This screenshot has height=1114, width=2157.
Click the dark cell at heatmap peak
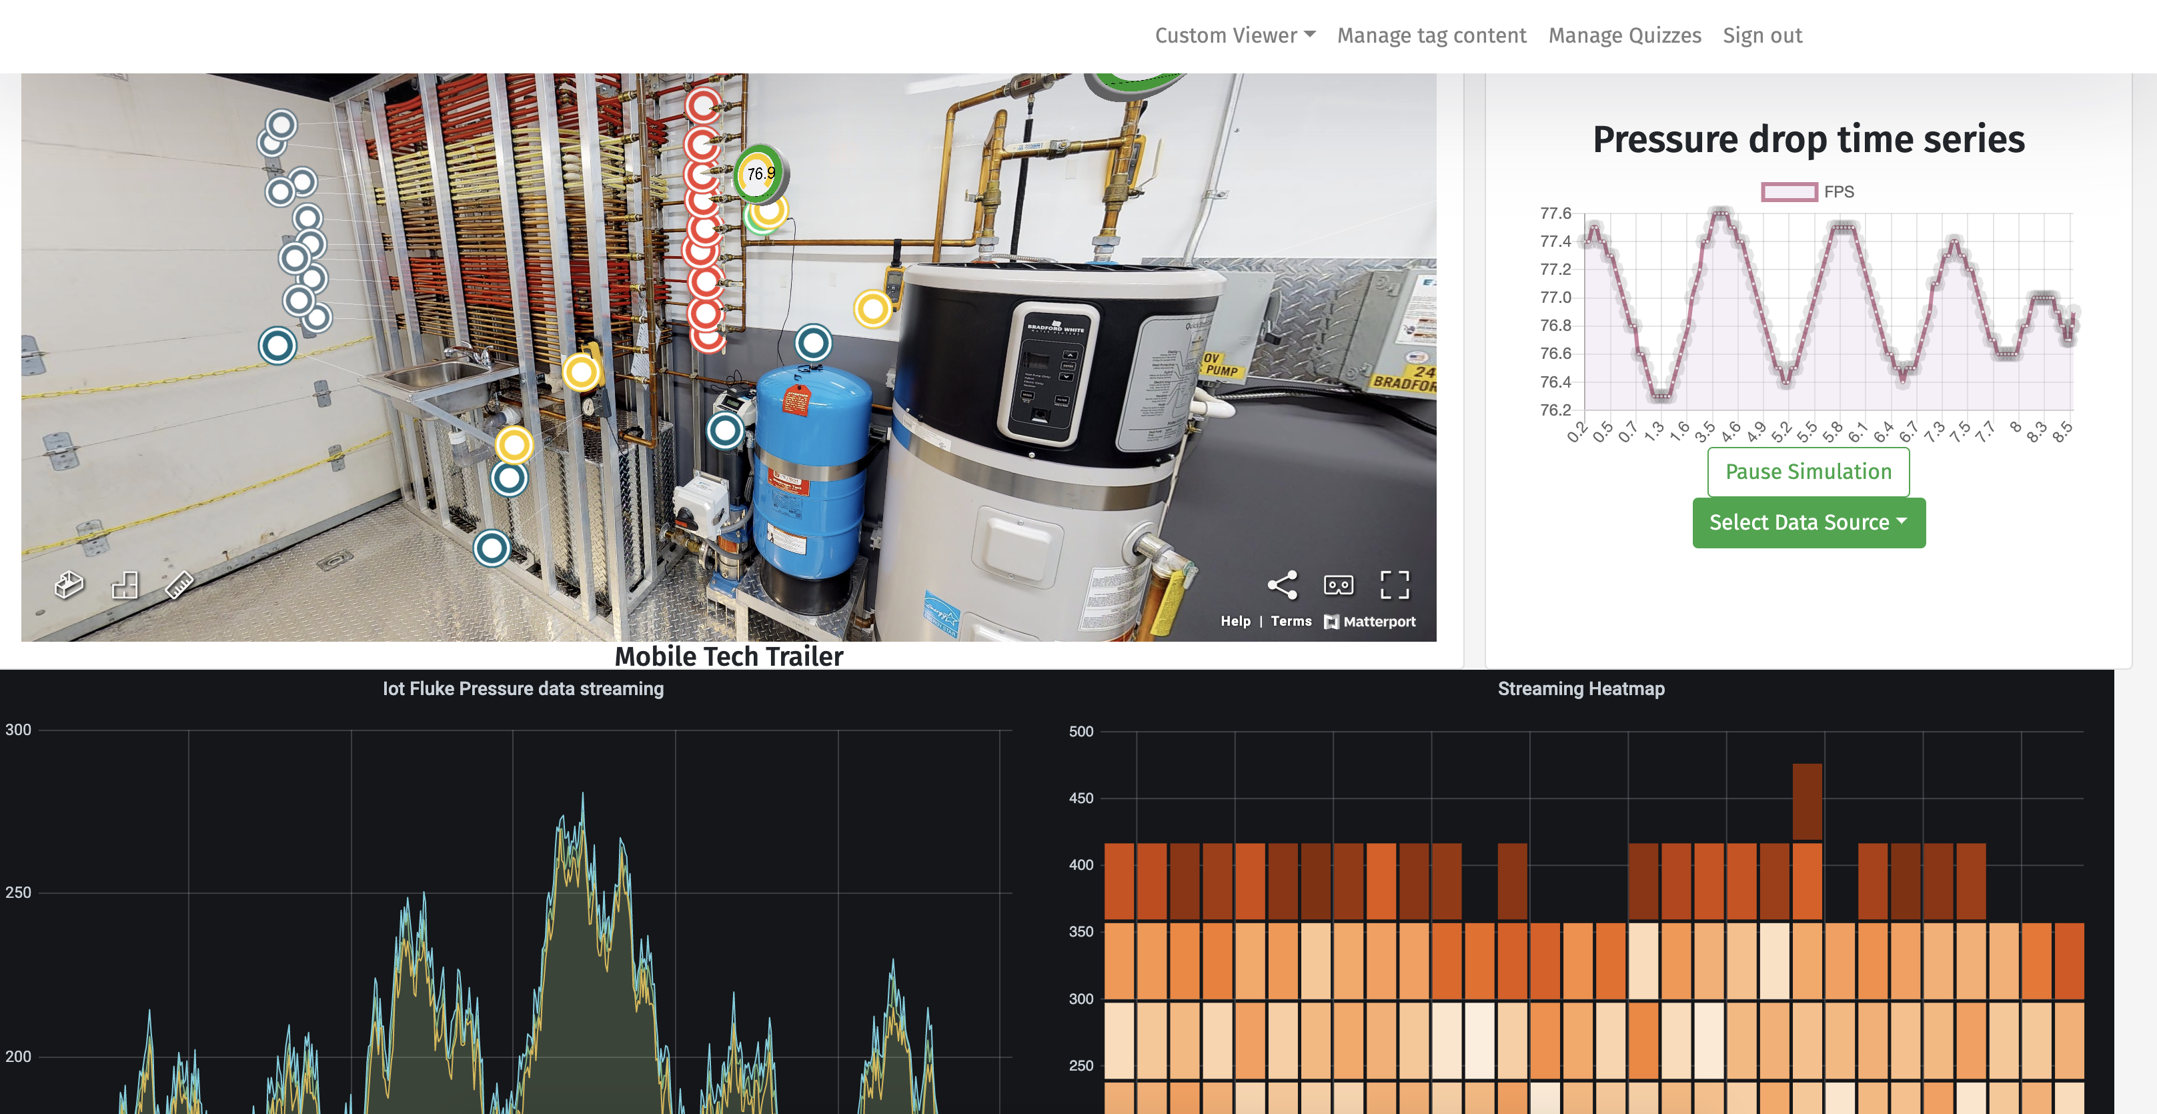[1807, 800]
